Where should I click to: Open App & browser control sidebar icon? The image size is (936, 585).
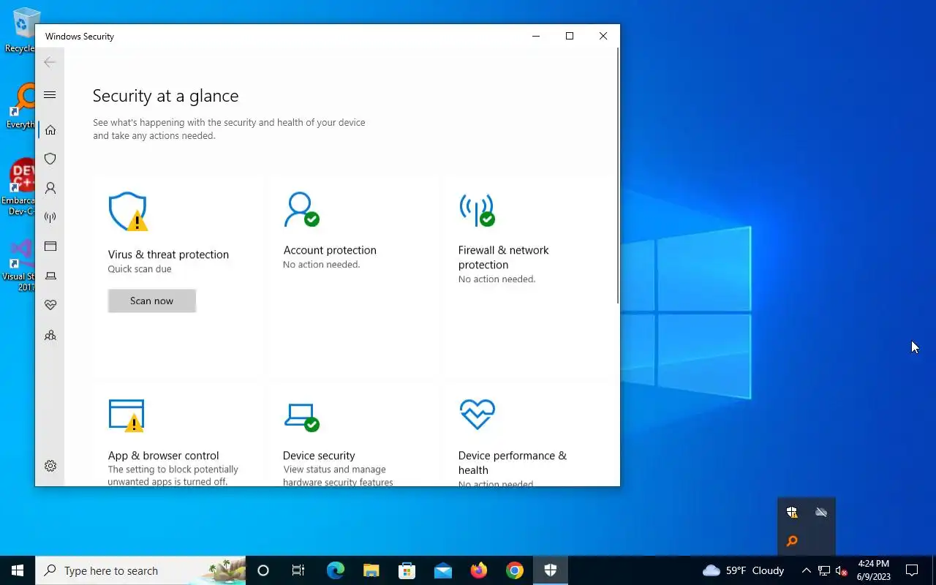coord(50,246)
